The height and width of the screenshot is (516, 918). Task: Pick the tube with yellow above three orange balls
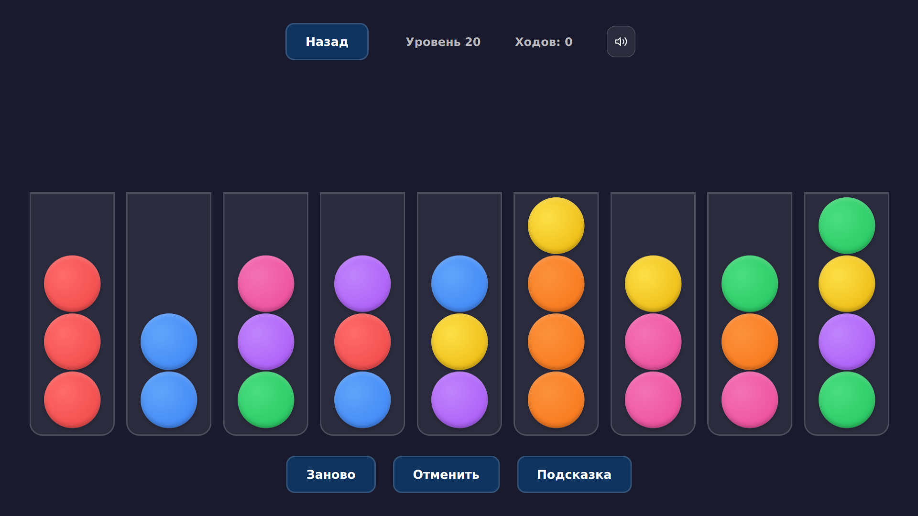(556, 314)
